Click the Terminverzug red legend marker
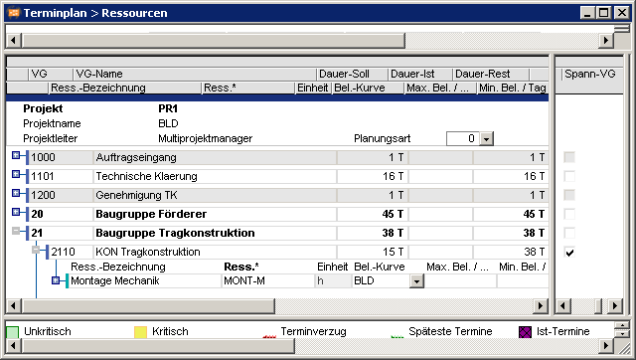Viewport: 636px width, 360px height. 269,336
